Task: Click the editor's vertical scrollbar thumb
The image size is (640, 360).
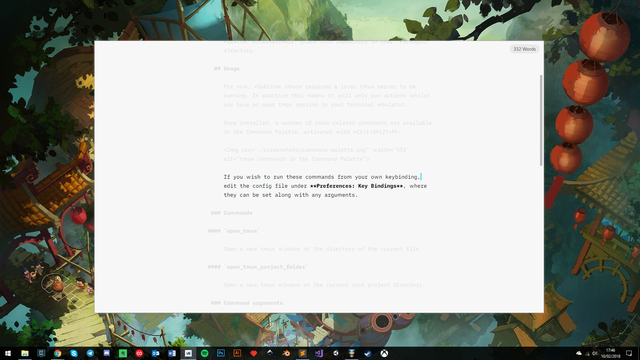Action: pos(541,120)
